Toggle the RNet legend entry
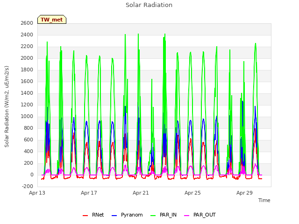Screen dimensions: 299x224 pos(93,215)
